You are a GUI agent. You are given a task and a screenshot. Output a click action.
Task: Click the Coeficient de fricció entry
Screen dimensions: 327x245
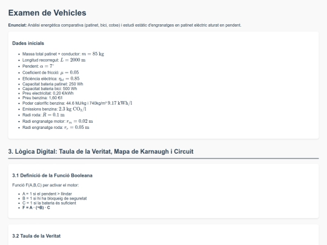click(x=50, y=73)
